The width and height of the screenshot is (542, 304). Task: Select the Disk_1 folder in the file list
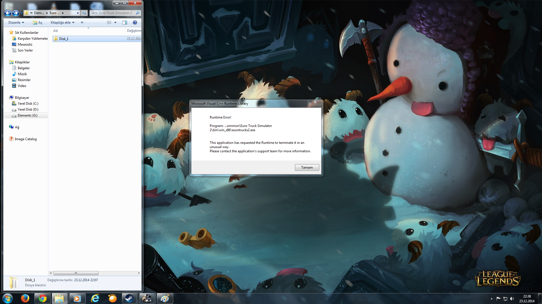97,39
